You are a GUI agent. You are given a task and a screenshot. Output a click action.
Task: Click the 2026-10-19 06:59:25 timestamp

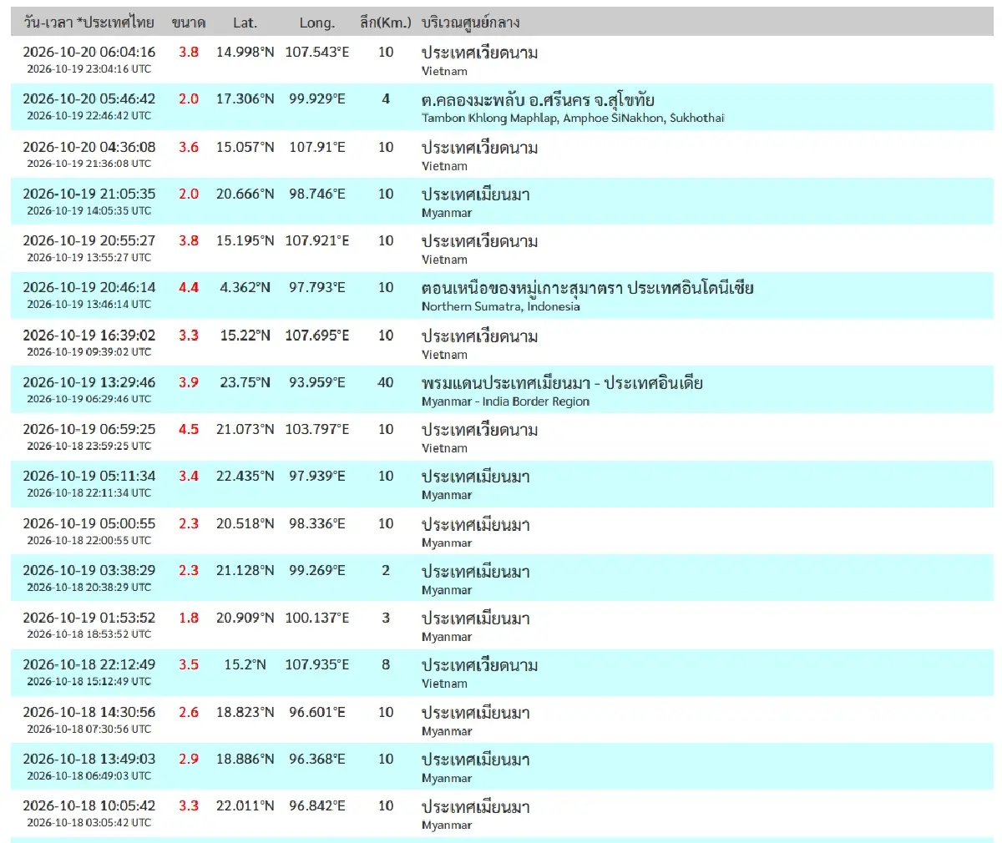[x=89, y=429]
